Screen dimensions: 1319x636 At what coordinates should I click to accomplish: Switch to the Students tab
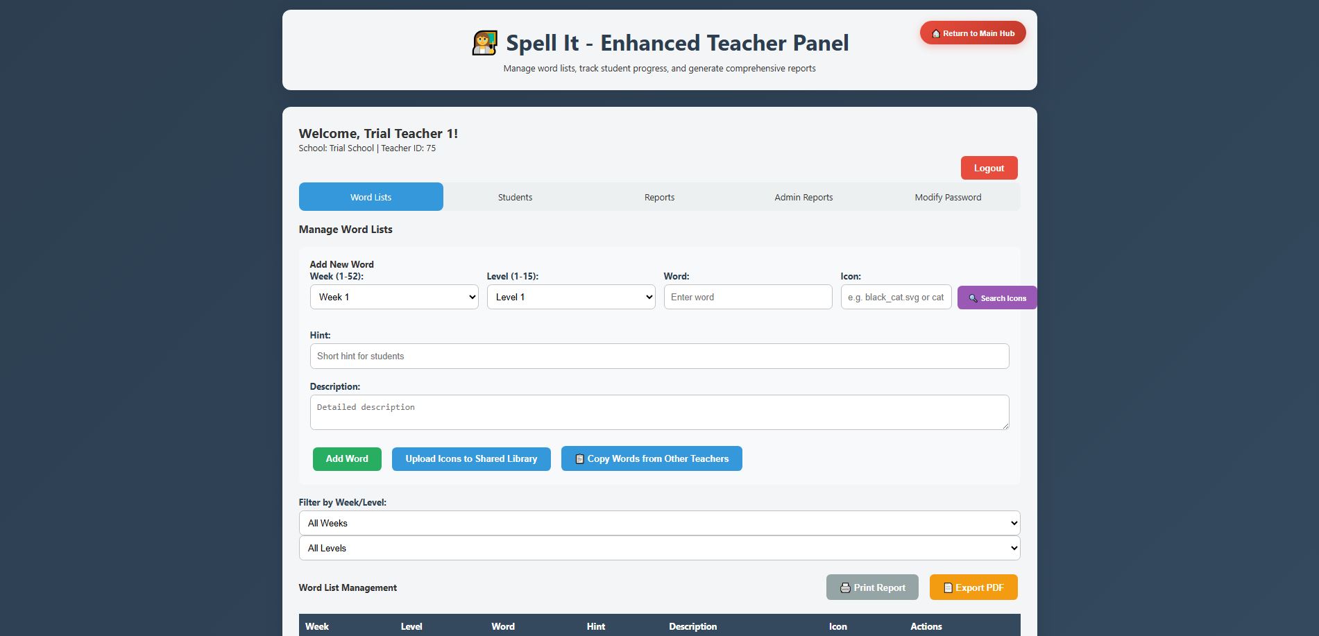[x=515, y=197]
